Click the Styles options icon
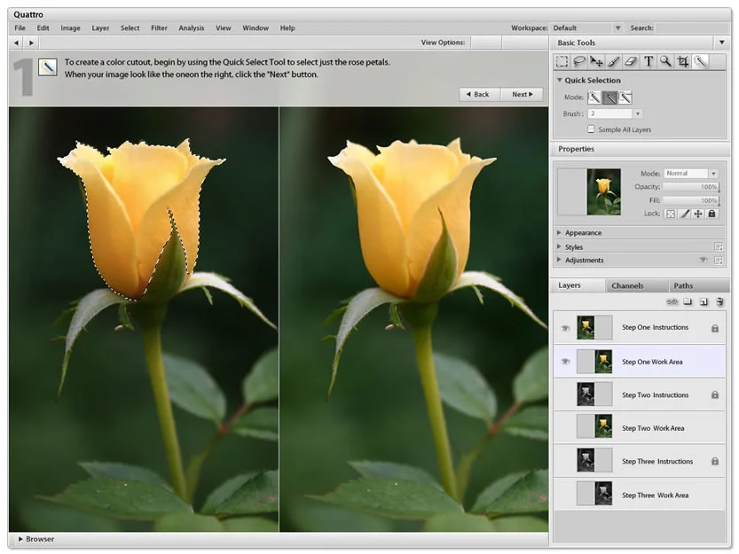 click(719, 246)
